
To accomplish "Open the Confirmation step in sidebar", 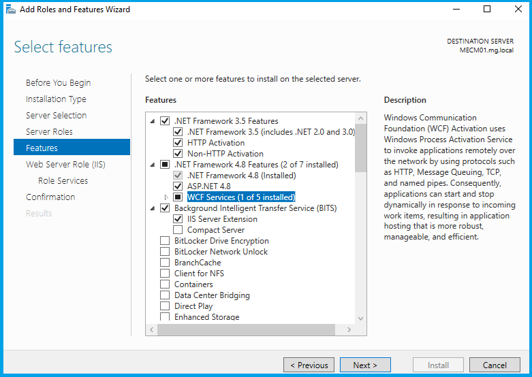I will [50, 197].
